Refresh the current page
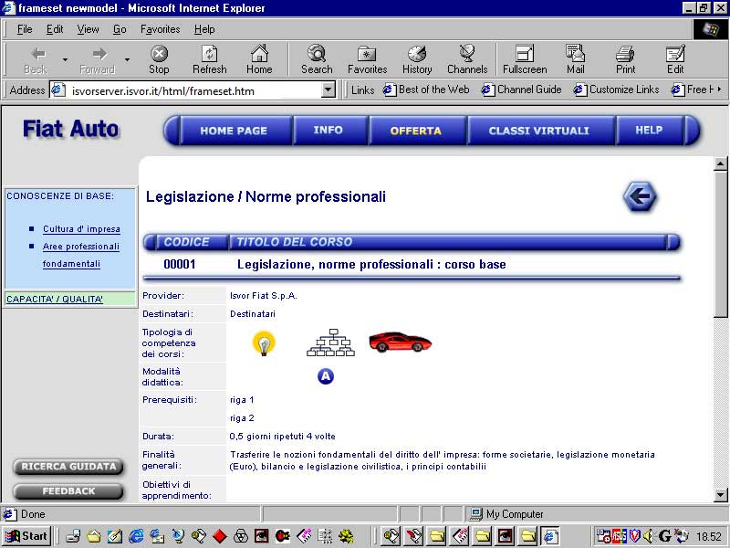Viewport: 730px width, 548px height. click(x=210, y=60)
